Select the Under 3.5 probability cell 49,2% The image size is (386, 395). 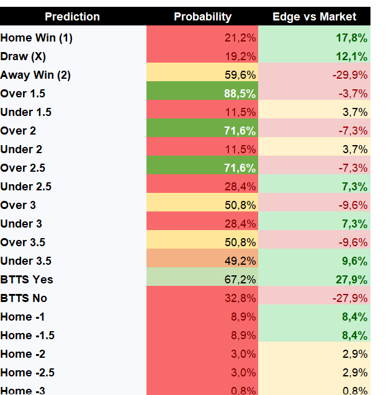click(x=202, y=260)
